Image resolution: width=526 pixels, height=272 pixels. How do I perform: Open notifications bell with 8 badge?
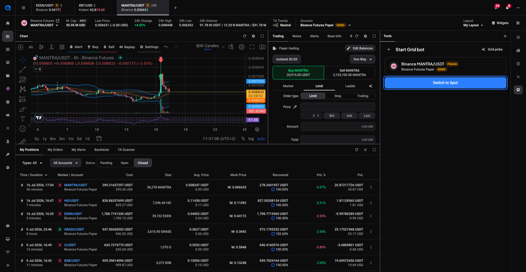tap(507, 8)
